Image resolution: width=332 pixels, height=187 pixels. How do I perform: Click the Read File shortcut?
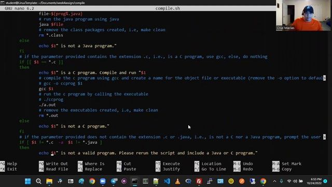[x=53, y=169]
